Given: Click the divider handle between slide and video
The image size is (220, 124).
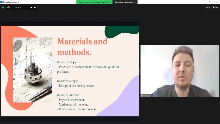Looking at the screenshot, I should pyautogui.click(x=140, y=71).
